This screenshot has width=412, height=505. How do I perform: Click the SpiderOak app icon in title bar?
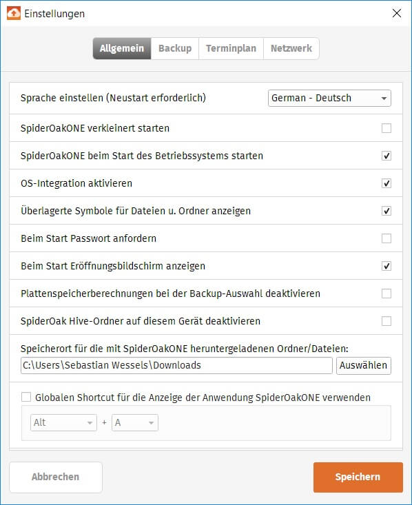[x=14, y=13]
